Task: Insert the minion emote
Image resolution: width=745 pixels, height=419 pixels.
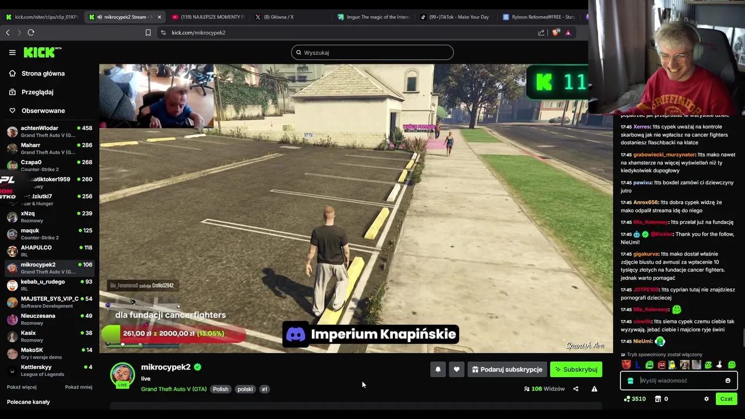Action: 672,365
